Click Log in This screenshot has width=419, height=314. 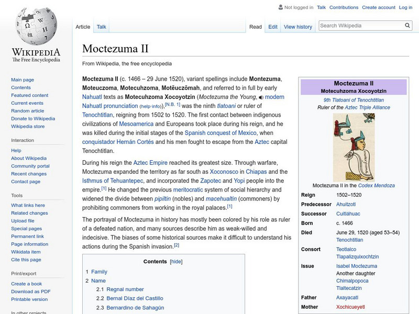405,7
